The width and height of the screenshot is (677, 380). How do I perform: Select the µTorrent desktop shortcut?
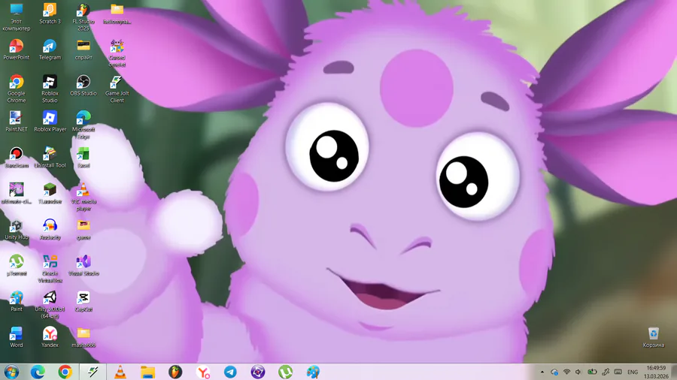click(17, 265)
